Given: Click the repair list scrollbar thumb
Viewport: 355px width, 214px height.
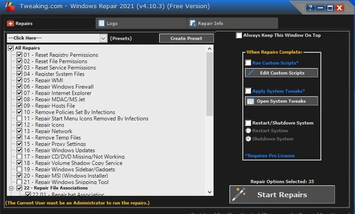Looking at the screenshot, I should pyautogui.click(x=209, y=84).
